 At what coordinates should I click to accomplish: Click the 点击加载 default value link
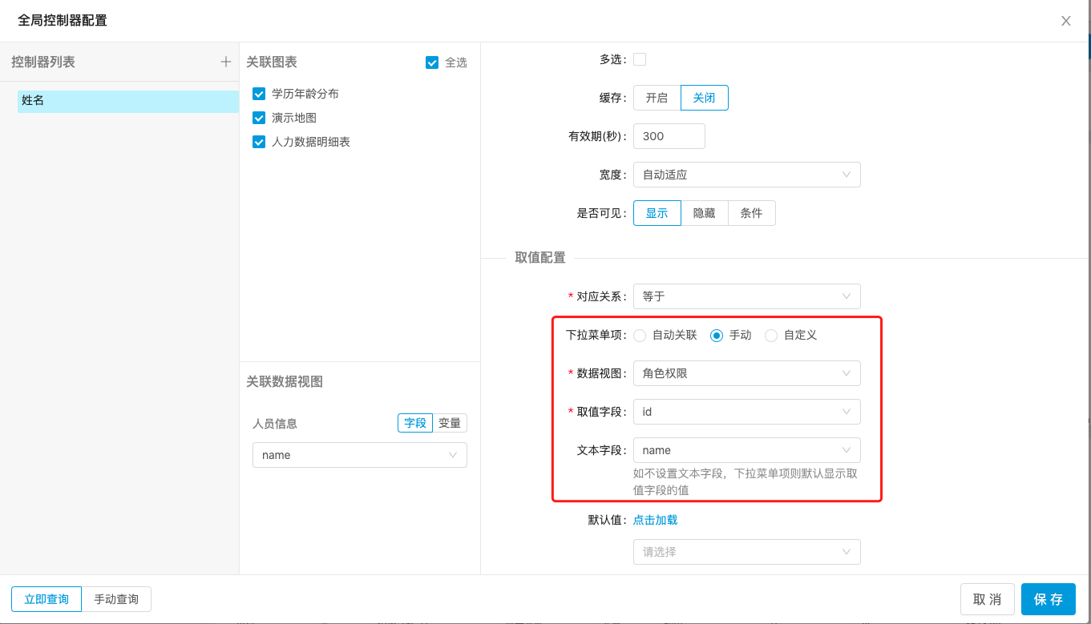coord(655,520)
